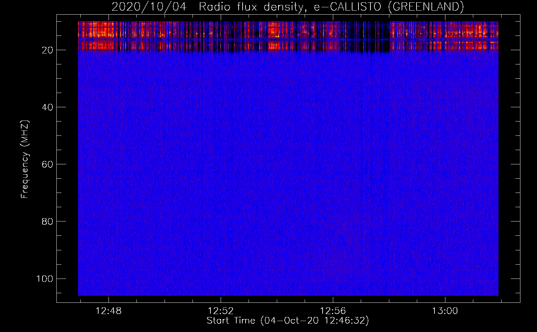
Task: Click the '13:00' time tick label
Action: coord(445,311)
